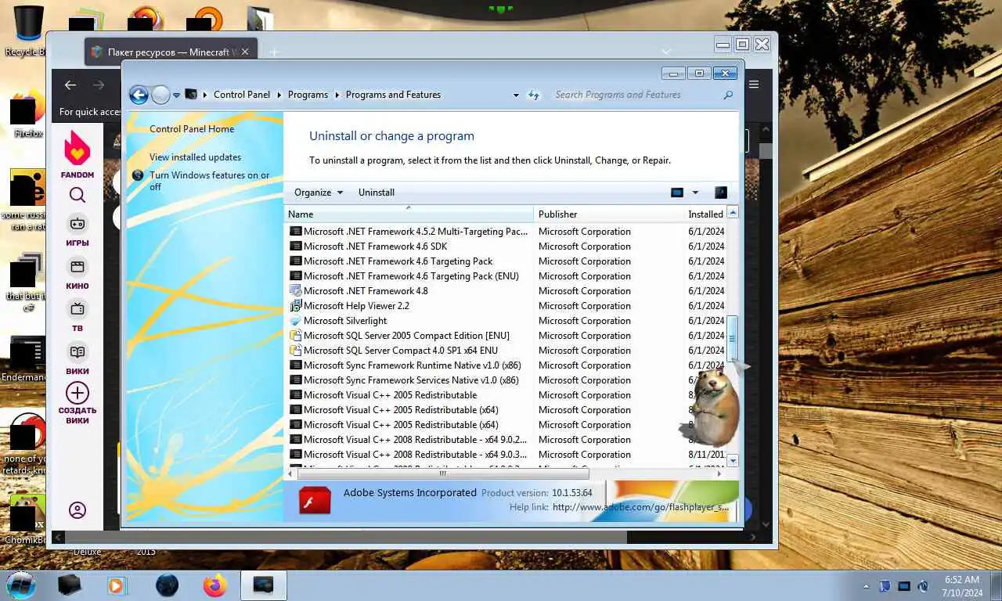Sort the list by Publisher column
1002x601 pixels.
(x=608, y=214)
